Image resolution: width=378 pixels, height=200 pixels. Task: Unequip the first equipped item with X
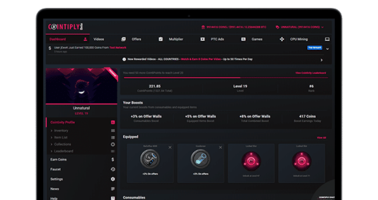[x=170, y=148]
